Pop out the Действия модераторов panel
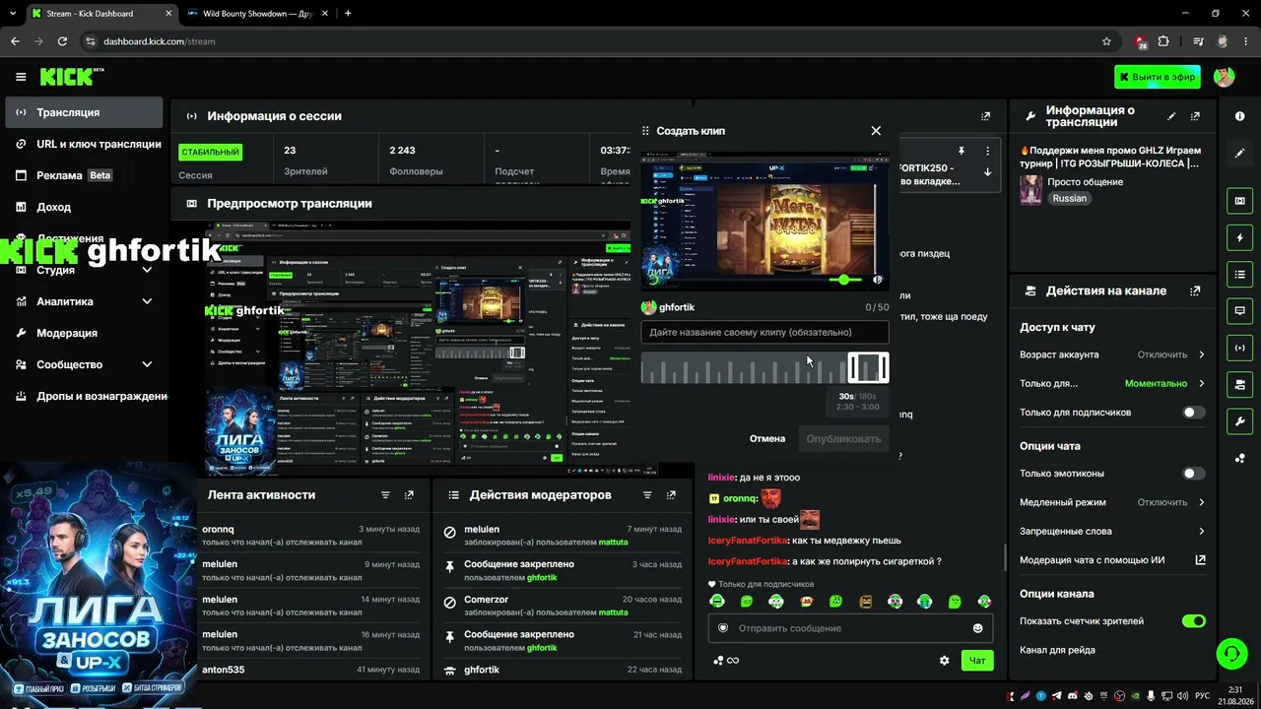 (671, 494)
